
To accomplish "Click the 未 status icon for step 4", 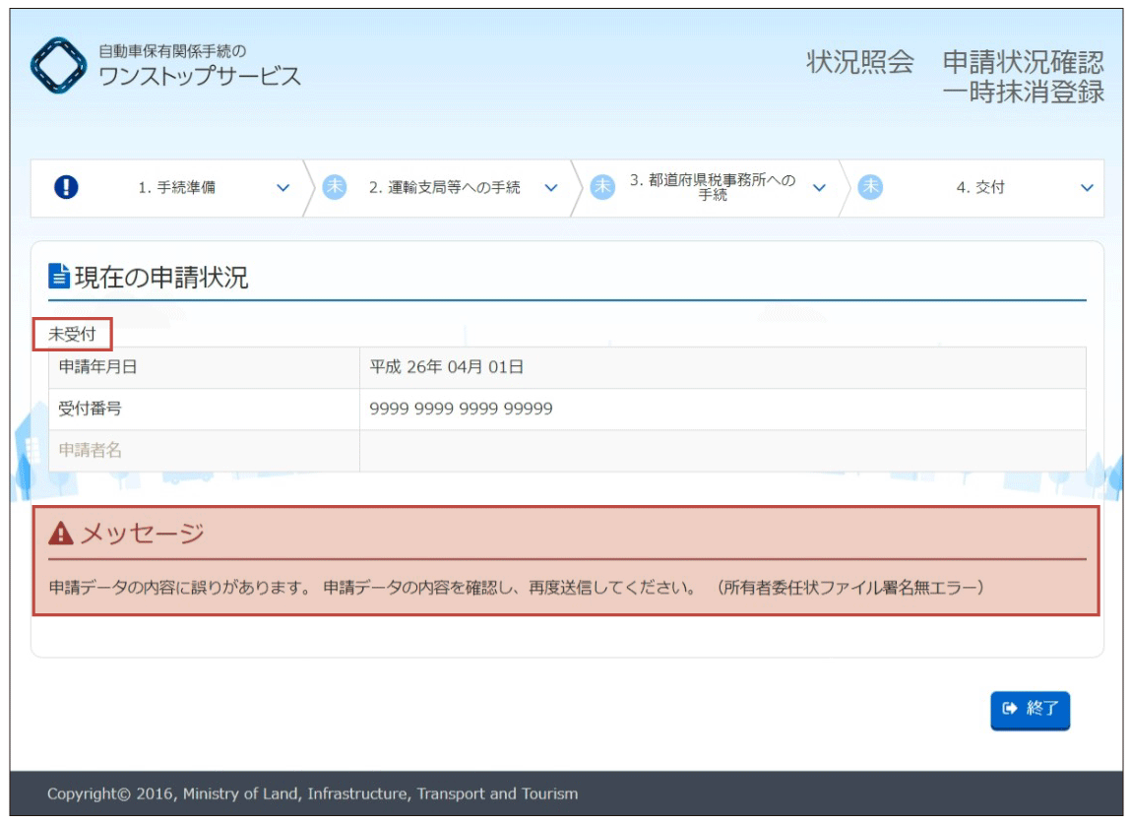I will (870, 187).
